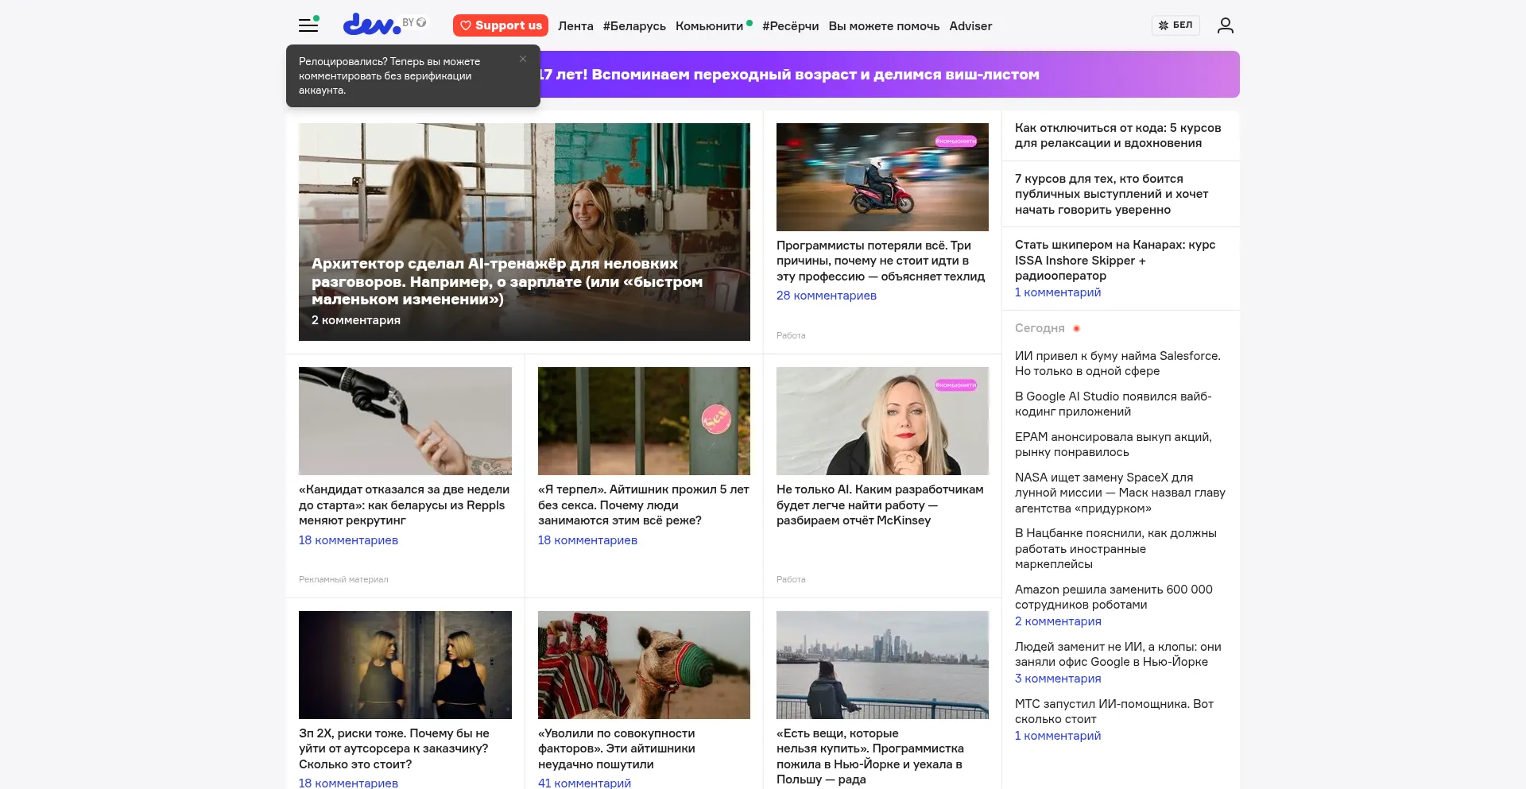Image resolution: width=1526 pixels, height=789 pixels.
Task: Select #Ресёрчи in the navigation
Action: coord(790,26)
